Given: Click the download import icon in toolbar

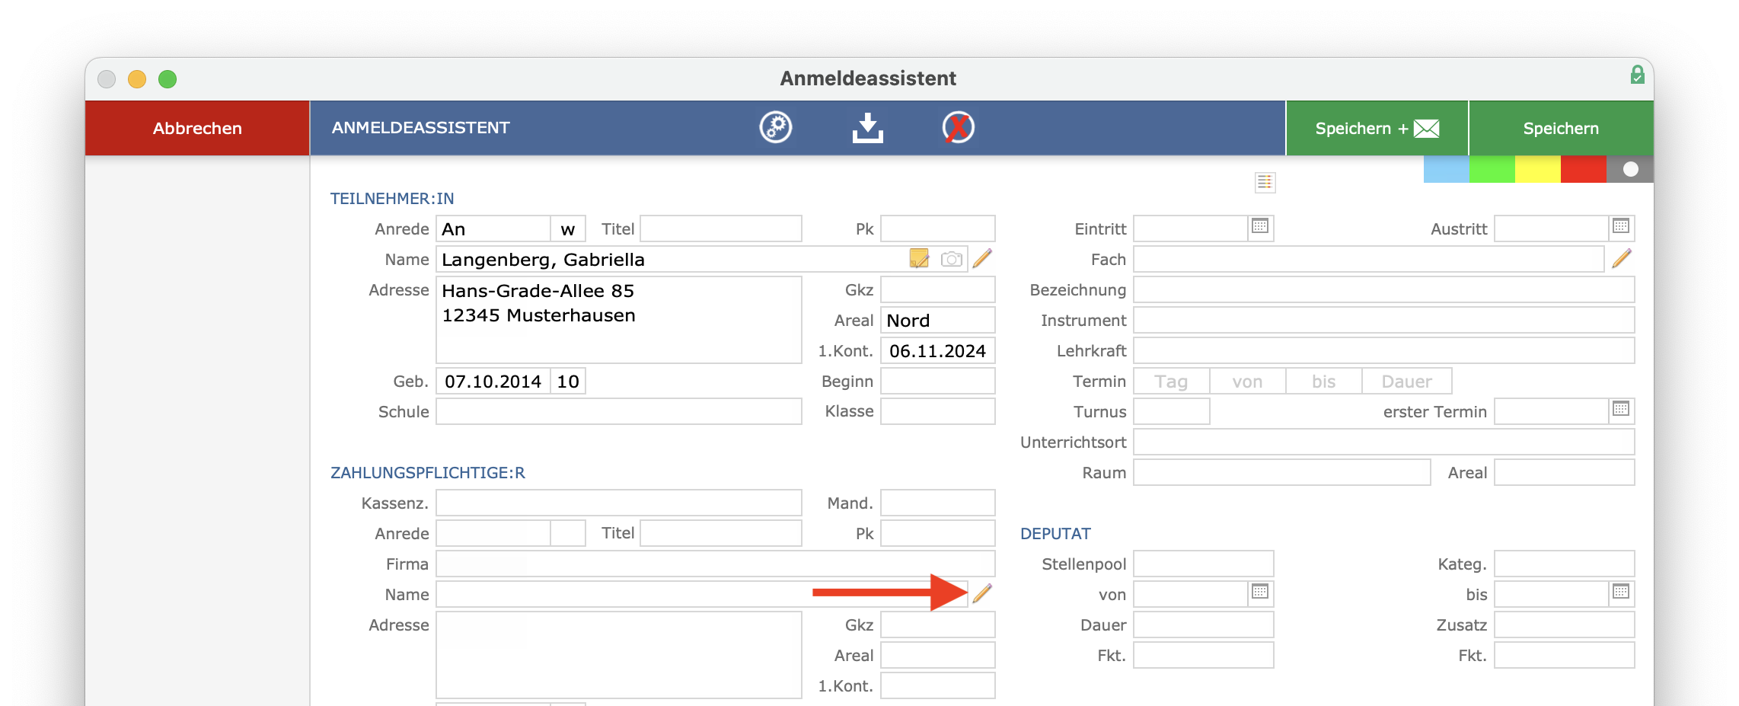Looking at the screenshot, I should pyautogui.click(x=867, y=128).
